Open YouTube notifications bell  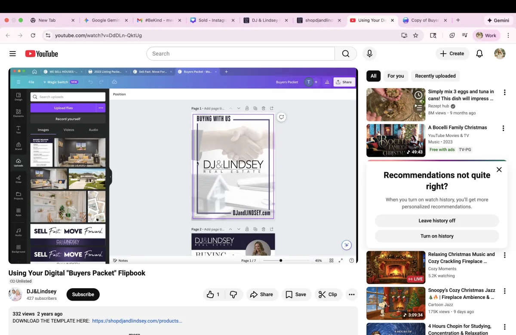click(x=479, y=54)
